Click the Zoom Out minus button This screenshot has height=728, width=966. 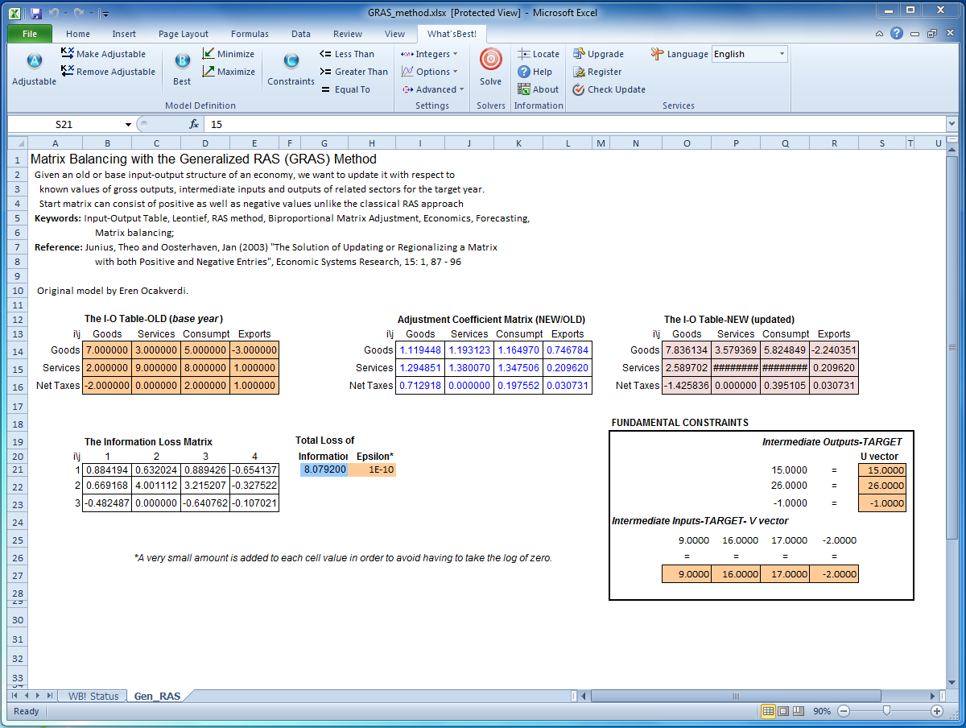844,711
